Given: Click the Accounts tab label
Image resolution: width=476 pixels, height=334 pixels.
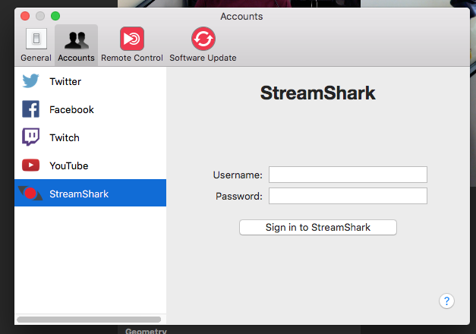Looking at the screenshot, I should [x=76, y=58].
